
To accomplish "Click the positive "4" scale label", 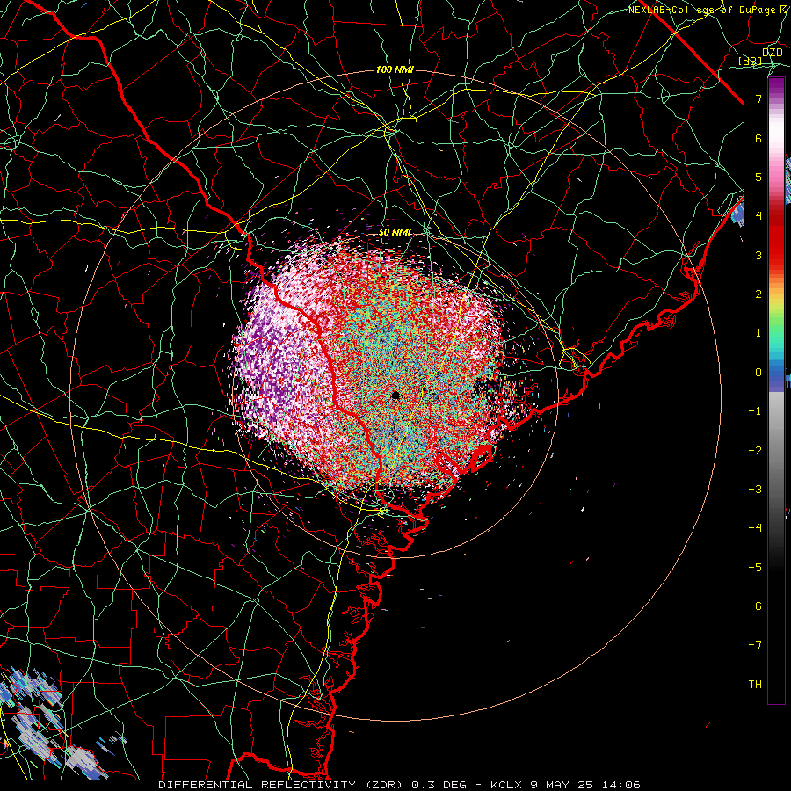I will pyautogui.click(x=758, y=216).
